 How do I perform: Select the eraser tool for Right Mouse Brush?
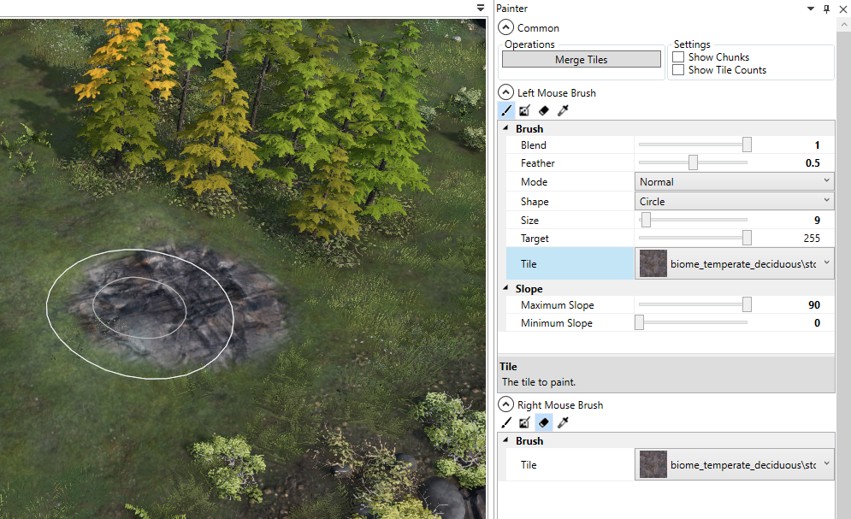(x=543, y=422)
